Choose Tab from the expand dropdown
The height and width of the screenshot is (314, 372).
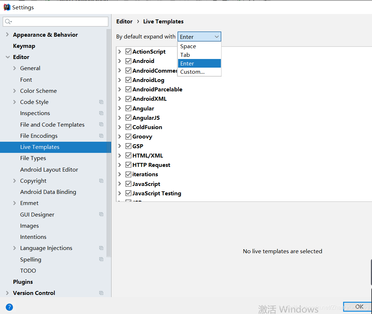[199, 55]
